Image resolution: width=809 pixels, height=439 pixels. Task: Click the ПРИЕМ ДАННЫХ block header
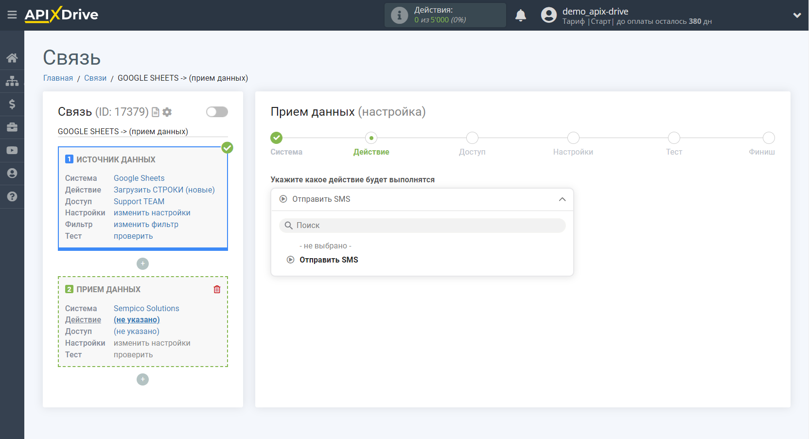[108, 289]
